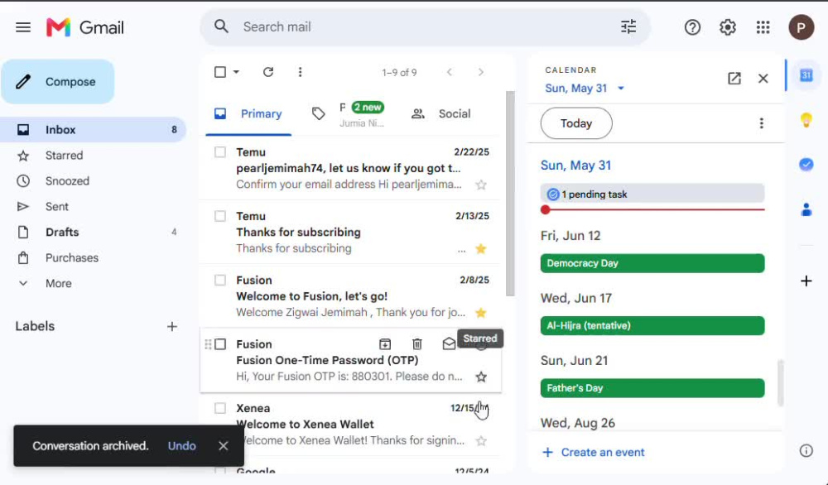Switch to the Promotions tab

pos(350,114)
